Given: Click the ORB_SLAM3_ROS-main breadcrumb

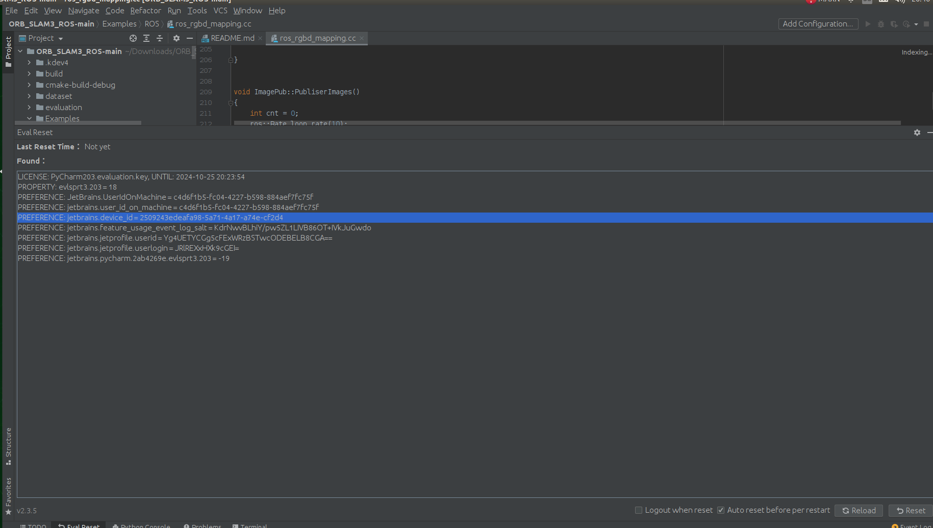Looking at the screenshot, I should coord(52,24).
